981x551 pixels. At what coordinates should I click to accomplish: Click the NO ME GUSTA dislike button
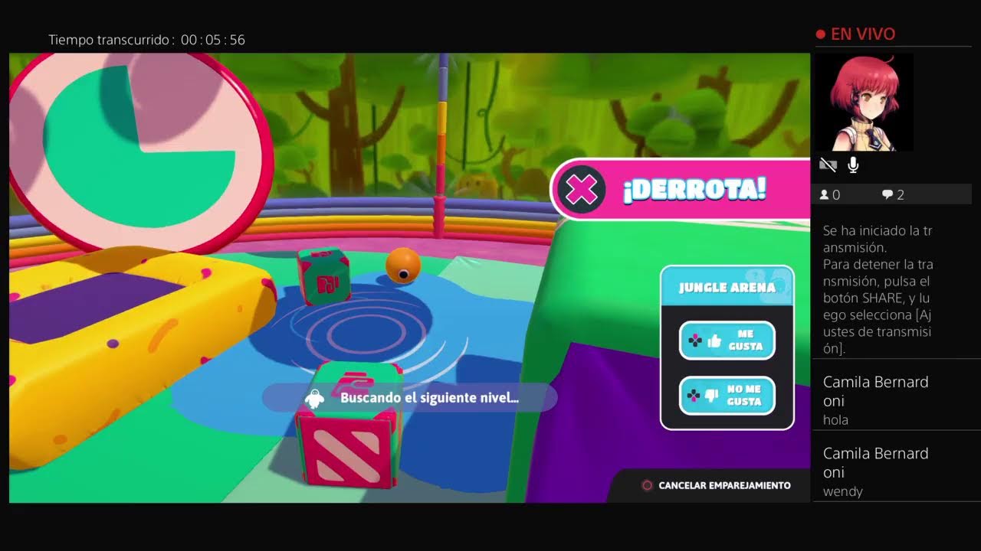(727, 396)
